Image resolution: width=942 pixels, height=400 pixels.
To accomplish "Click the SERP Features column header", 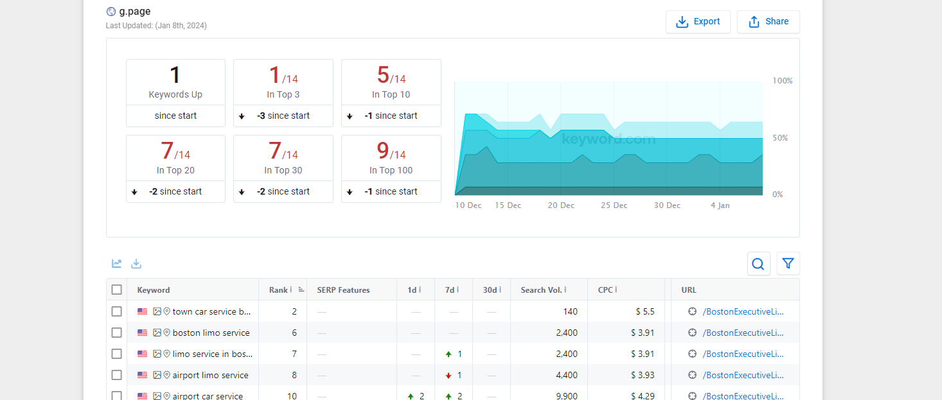I will [x=343, y=290].
